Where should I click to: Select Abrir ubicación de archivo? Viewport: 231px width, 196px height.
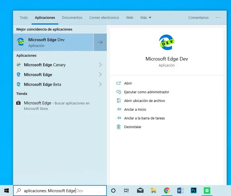pyautogui.click(x=145, y=101)
